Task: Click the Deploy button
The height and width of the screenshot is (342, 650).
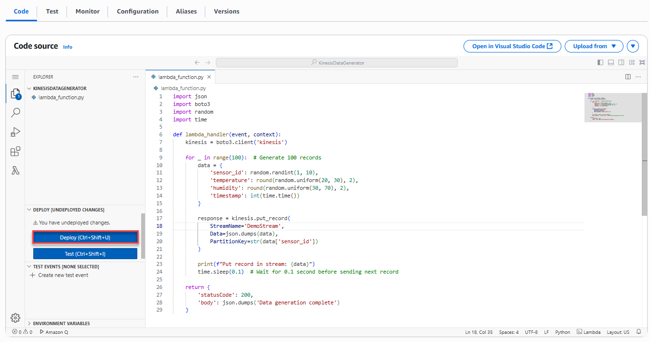Action: tap(85, 237)
